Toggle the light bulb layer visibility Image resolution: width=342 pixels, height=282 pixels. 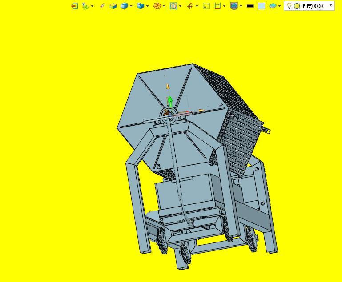tap(289, 6)
